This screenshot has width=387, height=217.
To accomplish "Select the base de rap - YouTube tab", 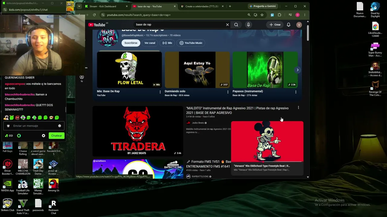I will point(154,6).
